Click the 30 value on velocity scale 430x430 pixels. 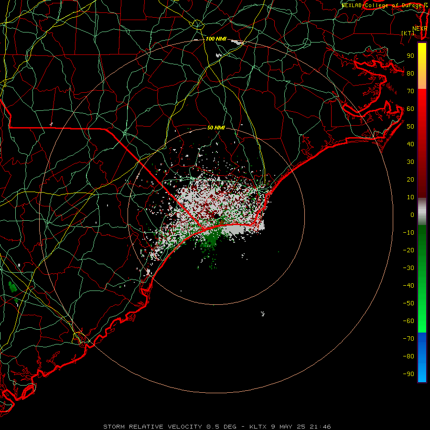click(410, 162)
